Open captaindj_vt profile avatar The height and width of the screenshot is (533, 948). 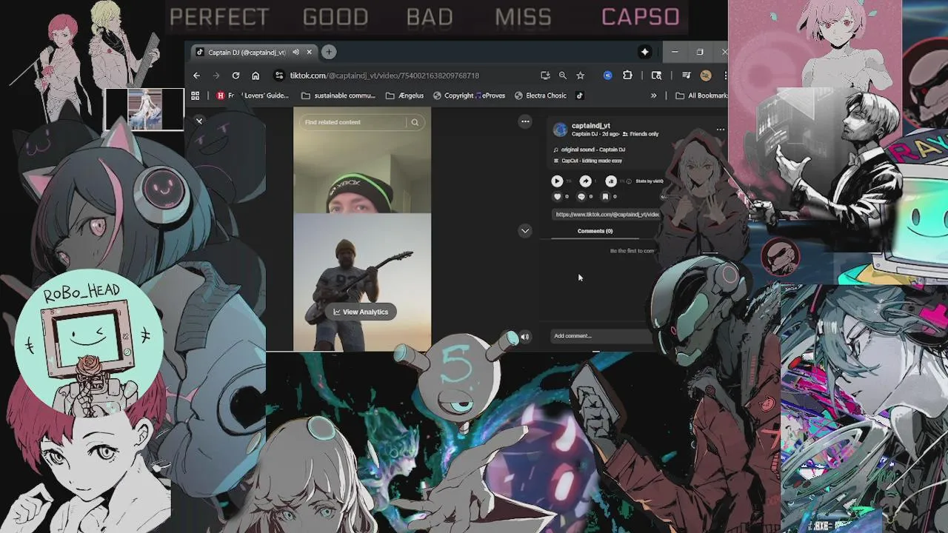point(561,130)
